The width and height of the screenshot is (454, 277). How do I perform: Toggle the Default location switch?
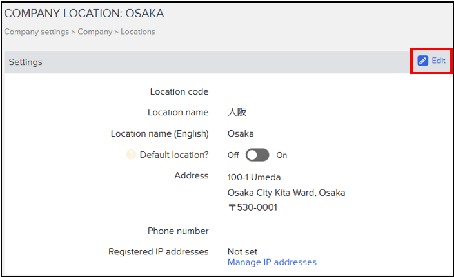click(257, 155)
